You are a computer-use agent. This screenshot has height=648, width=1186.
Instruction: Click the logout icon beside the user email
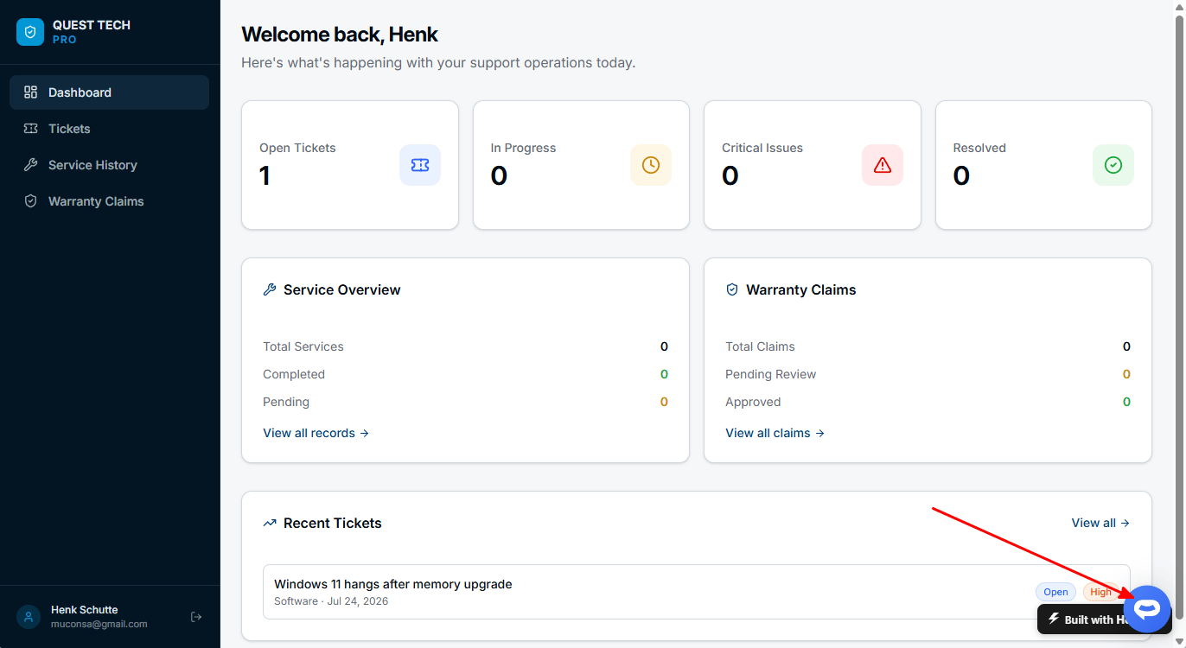(x=196, y=617)
